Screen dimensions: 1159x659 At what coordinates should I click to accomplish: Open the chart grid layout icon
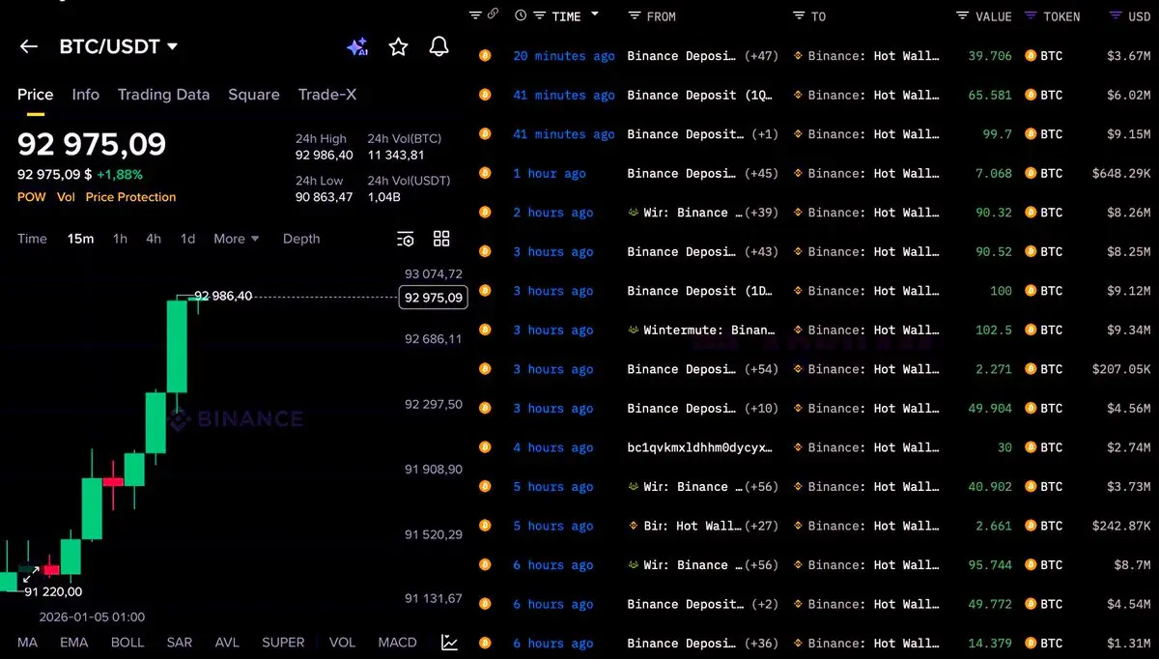tap(441, 239)
